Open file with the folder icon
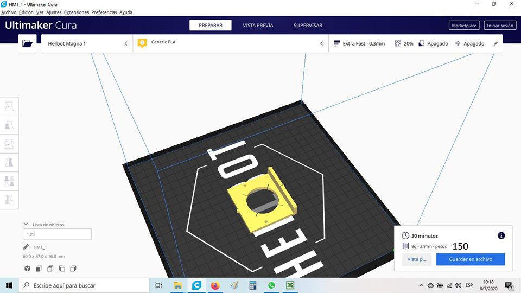521x293 pixels. [x=27, y=43]
